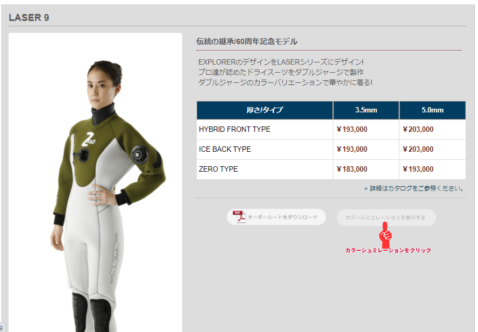
Task: Click the red カラーシュミレーションをクリック caption
Action: click(x=388, y=250)
